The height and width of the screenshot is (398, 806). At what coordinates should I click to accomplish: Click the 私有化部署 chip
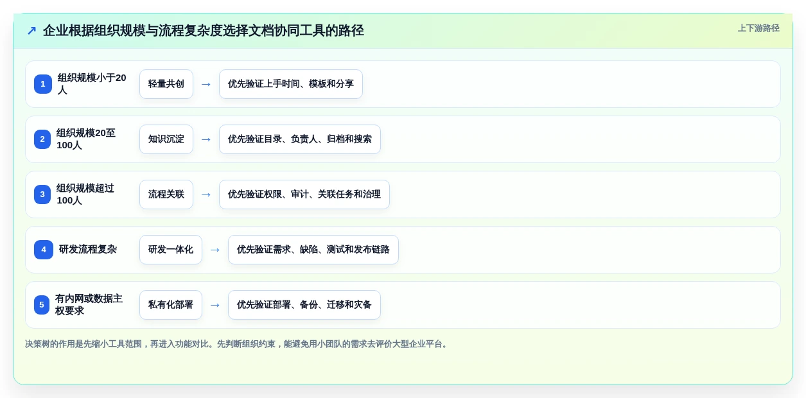coord(171,305)
